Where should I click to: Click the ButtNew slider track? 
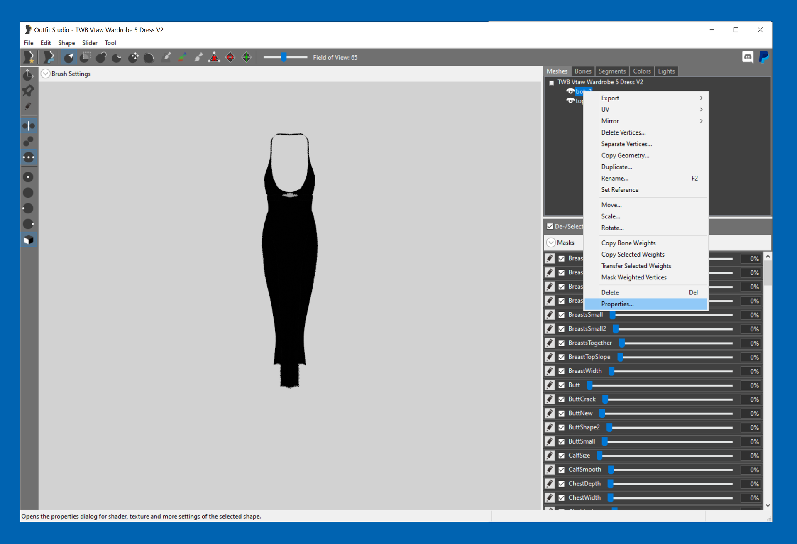coord(666,414)
